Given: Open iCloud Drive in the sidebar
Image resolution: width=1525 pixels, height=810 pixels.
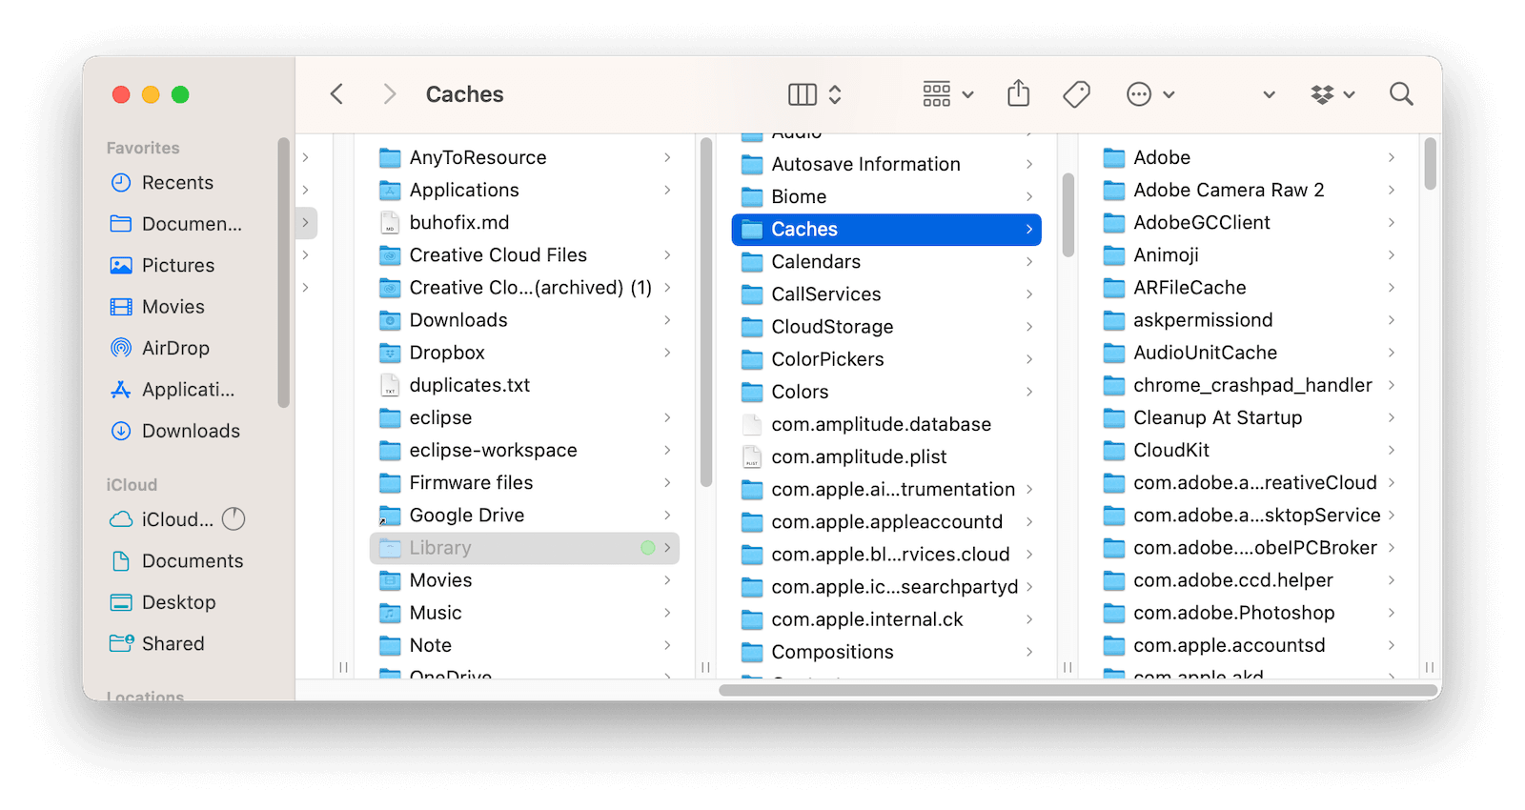Looking at the screenshot, I should [162, 519].
